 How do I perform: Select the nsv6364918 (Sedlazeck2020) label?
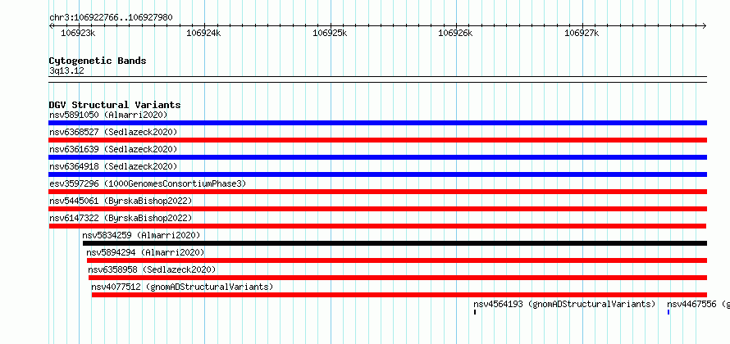(113, 166)
